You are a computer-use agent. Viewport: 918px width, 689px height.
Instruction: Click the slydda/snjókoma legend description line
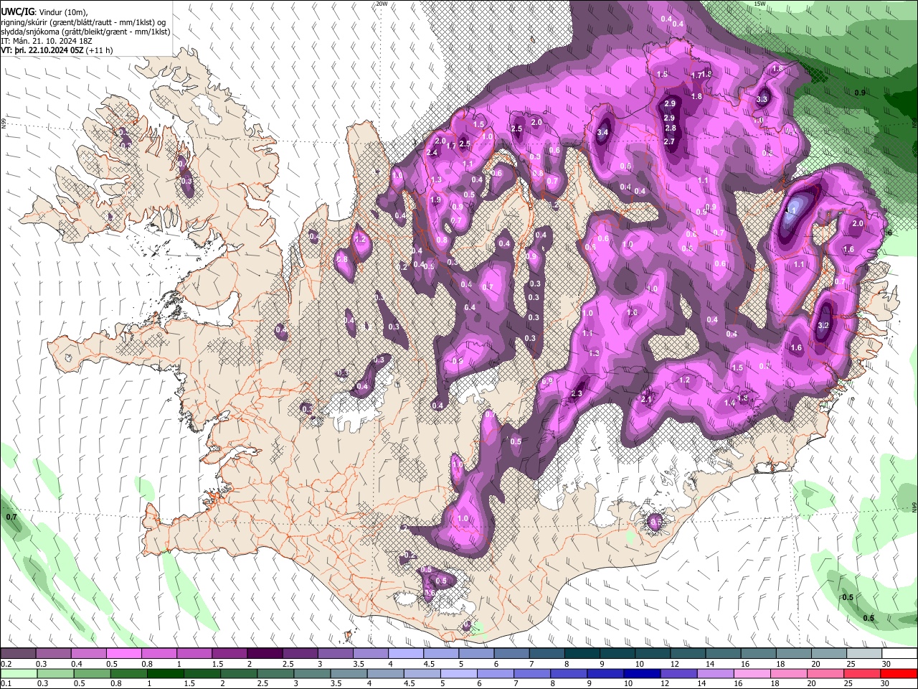tap(85, 32)
